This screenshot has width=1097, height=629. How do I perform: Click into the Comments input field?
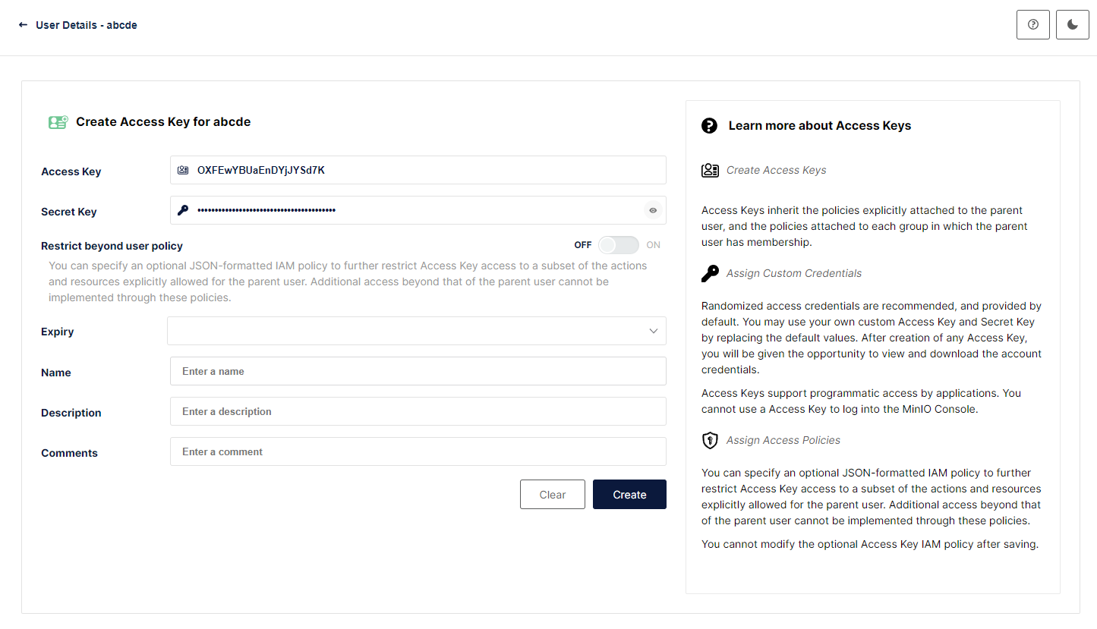pos(418,451)
